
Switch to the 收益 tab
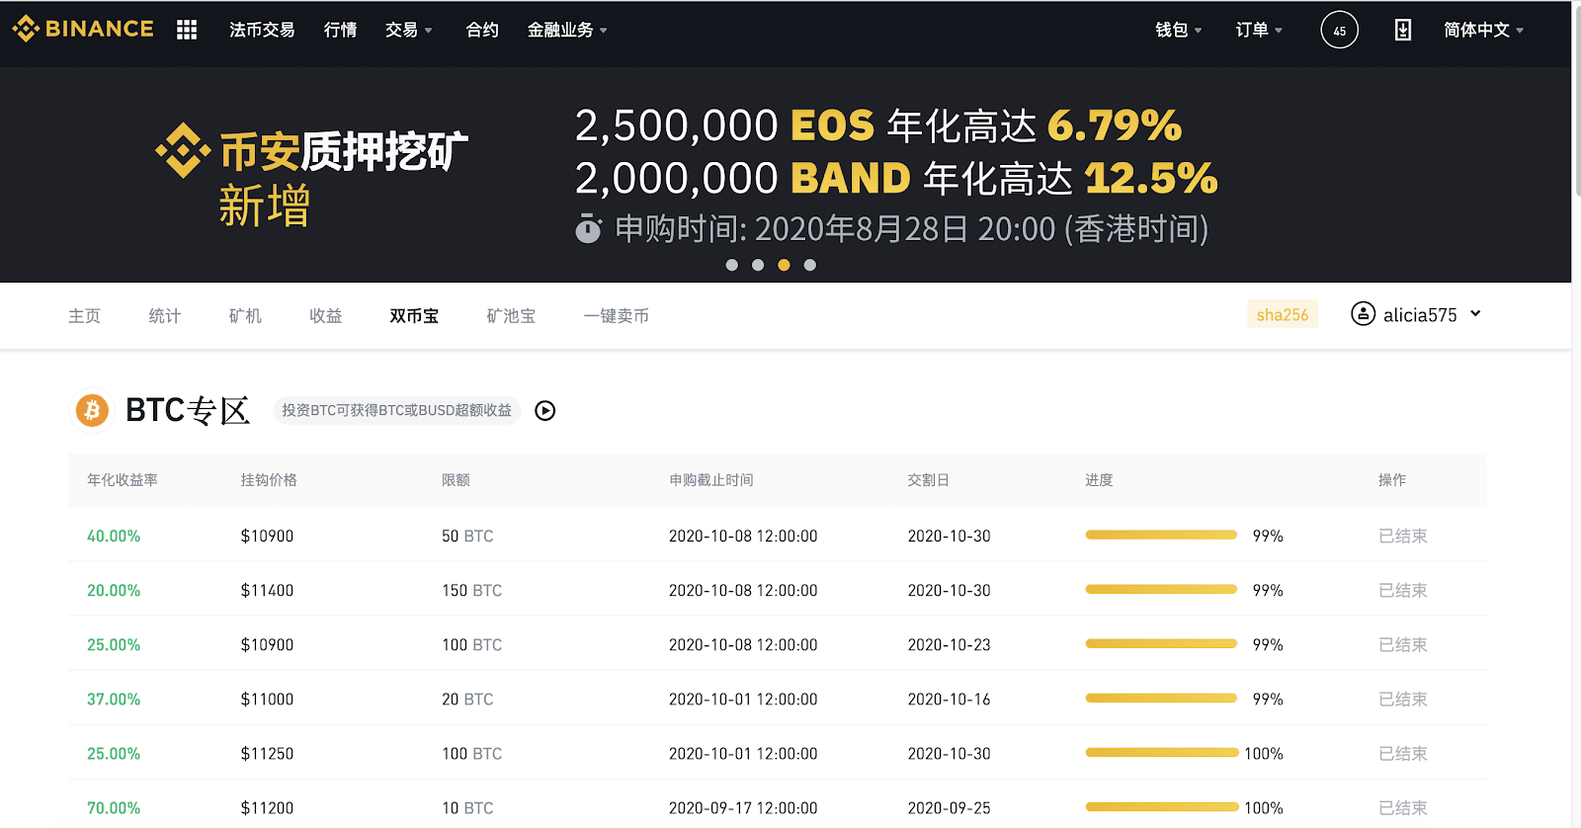pyautogui.click(x=326, y=316)
